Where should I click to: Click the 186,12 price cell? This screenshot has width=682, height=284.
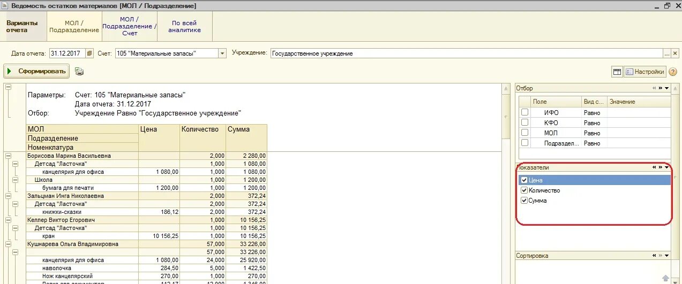pos(159,212)
